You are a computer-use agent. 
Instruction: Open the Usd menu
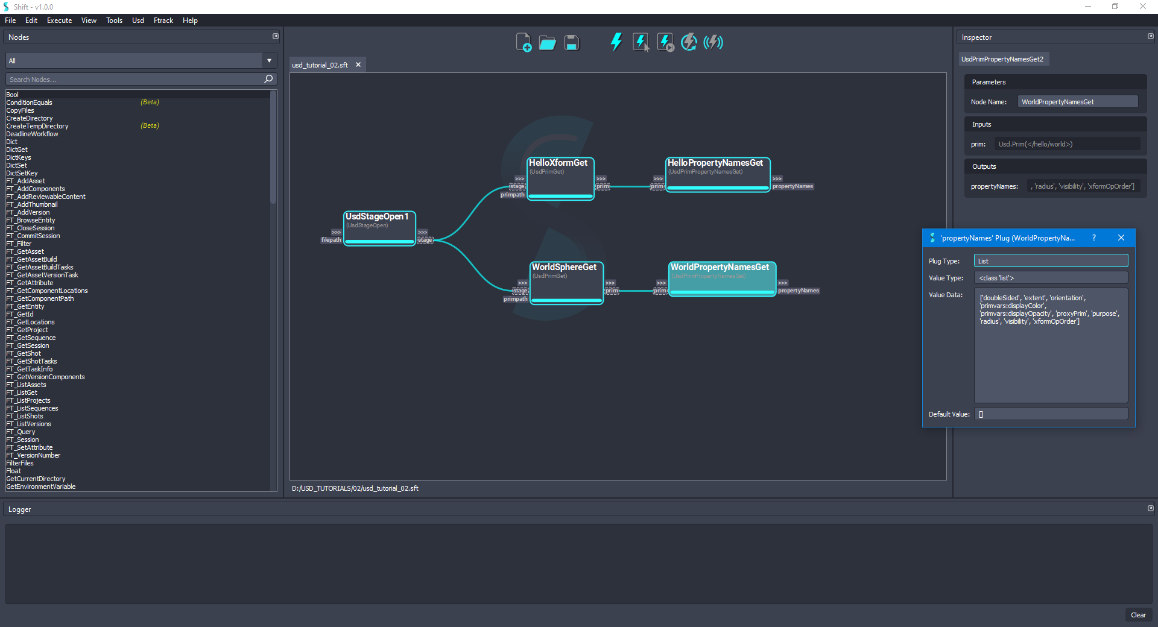138,20
